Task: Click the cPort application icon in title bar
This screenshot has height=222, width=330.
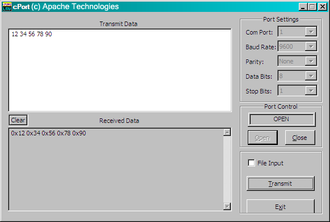Action: click(x=7, y=7)
